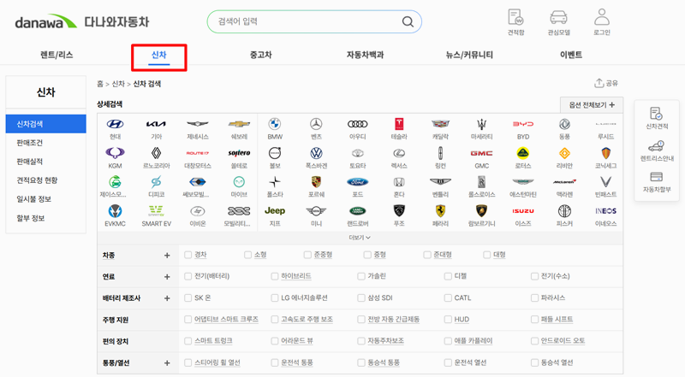685x377 pixels.
Task: Choose the Mercedes-Benz brand logo
Action: (316, 124)
